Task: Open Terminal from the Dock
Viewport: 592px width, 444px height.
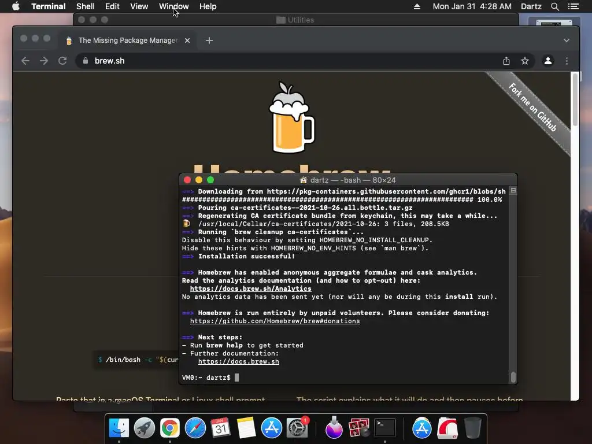Action: (384, 428)
